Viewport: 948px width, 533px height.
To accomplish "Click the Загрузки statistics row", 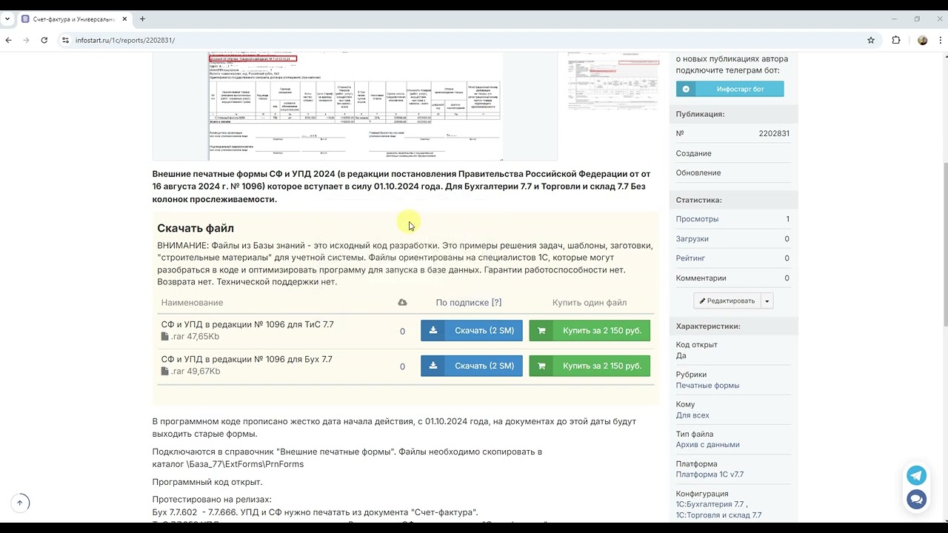I will [732, 239].
